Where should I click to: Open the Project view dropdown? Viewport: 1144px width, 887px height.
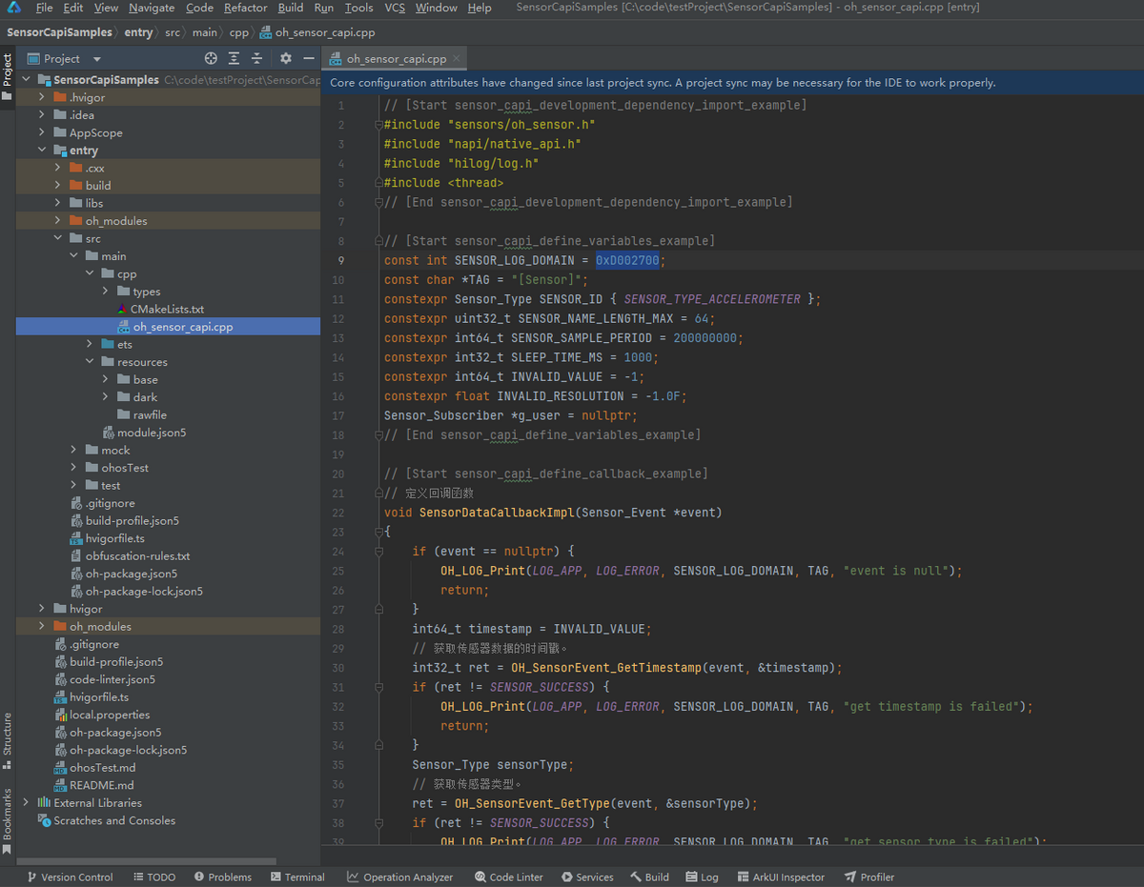(96, 58)
